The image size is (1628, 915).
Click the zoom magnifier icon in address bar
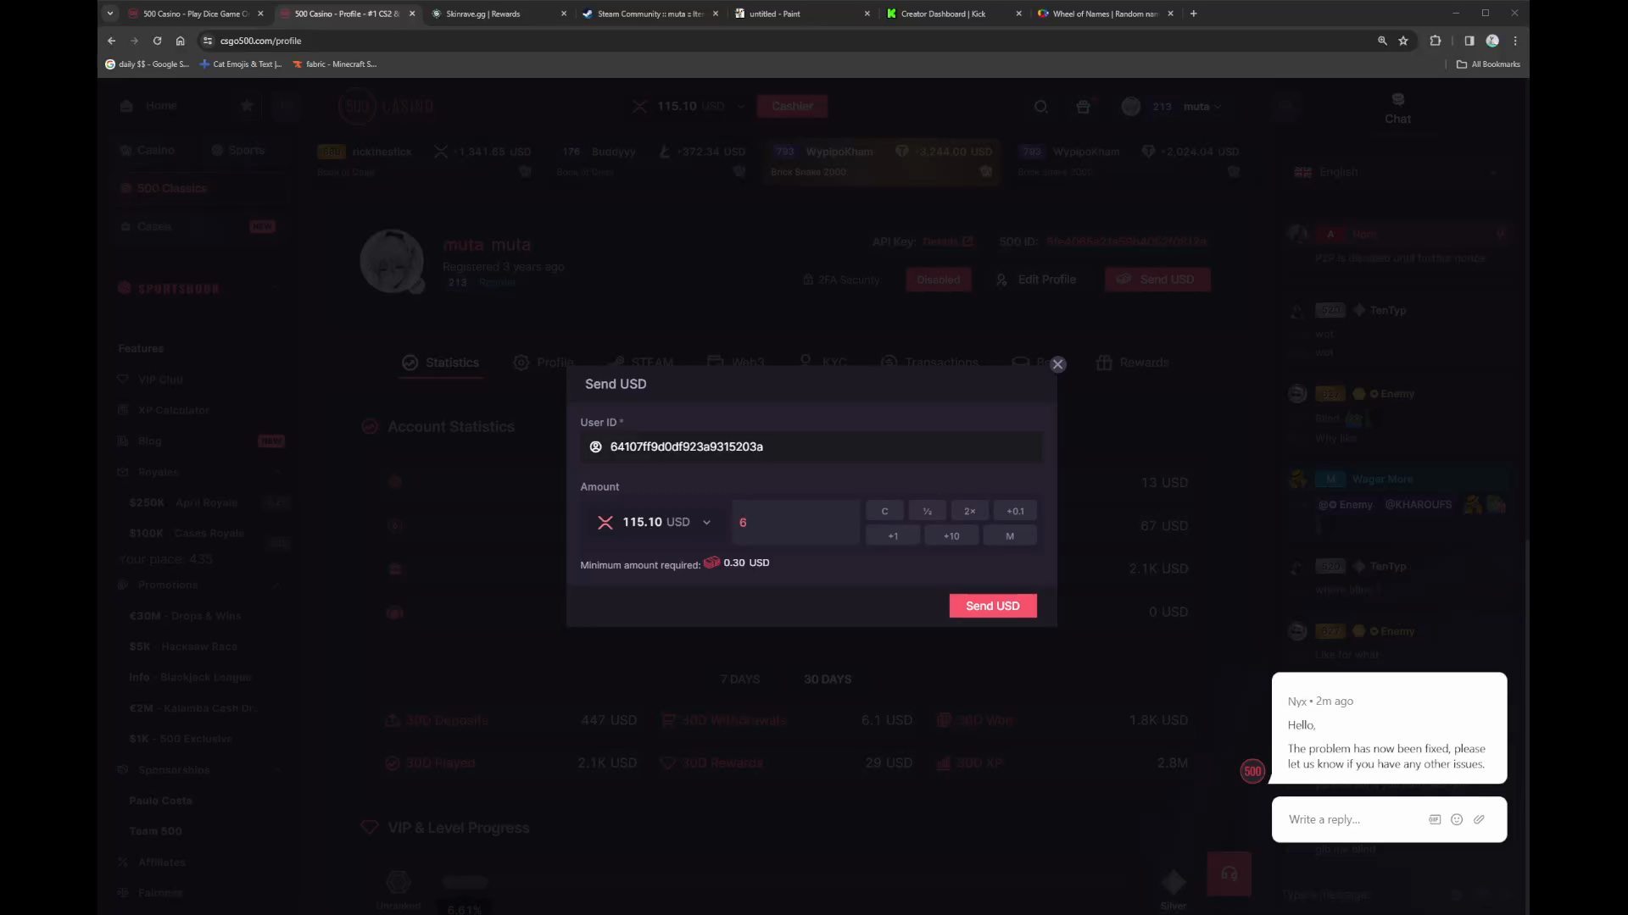point(1382,41)
